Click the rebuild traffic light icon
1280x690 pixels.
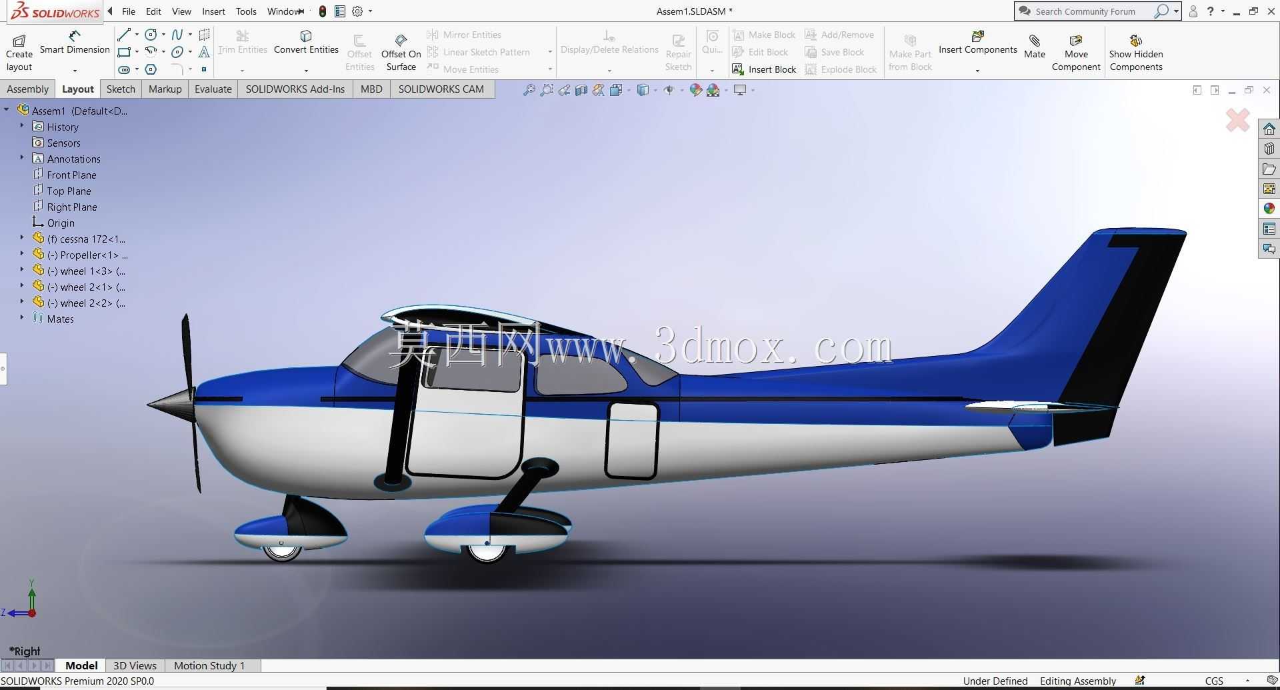click(323, 11)
